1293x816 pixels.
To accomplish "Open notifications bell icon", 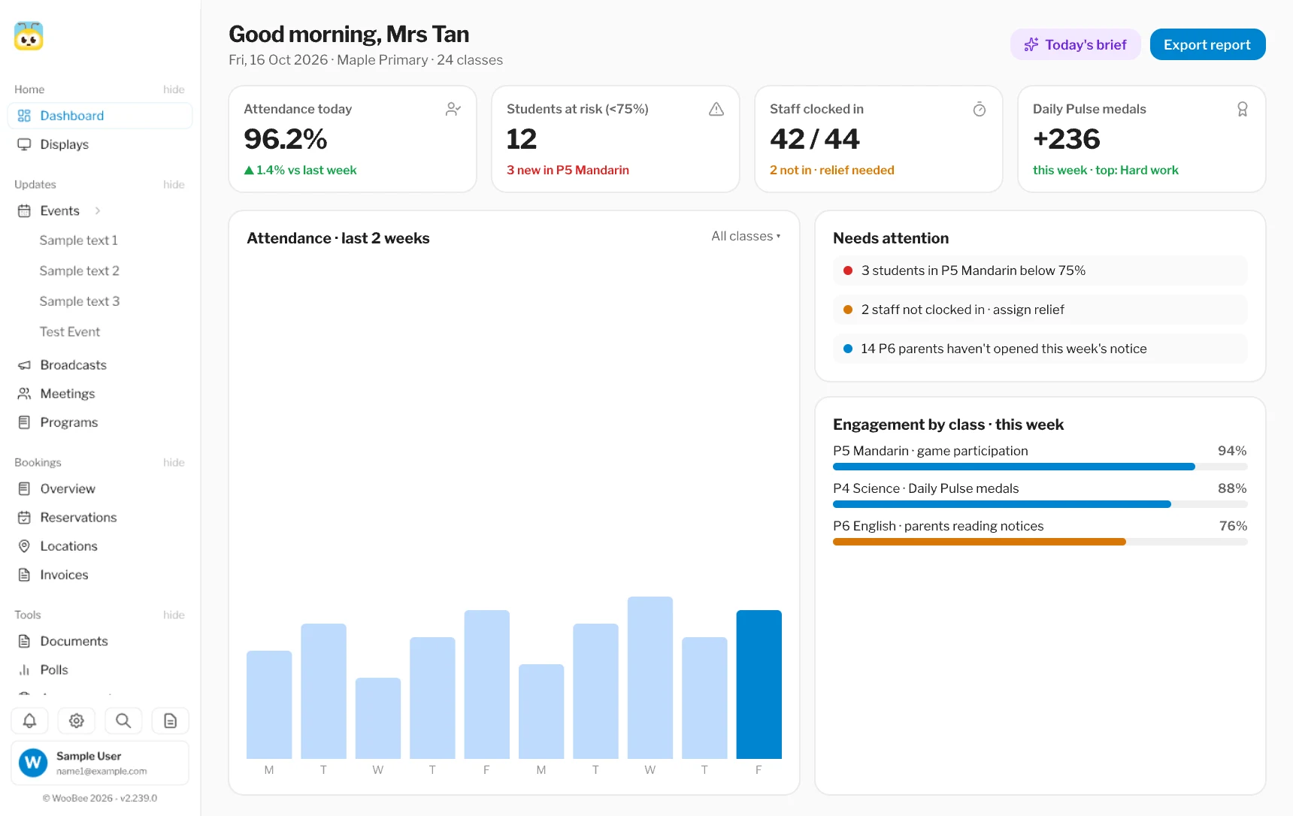I will point(29,721).
